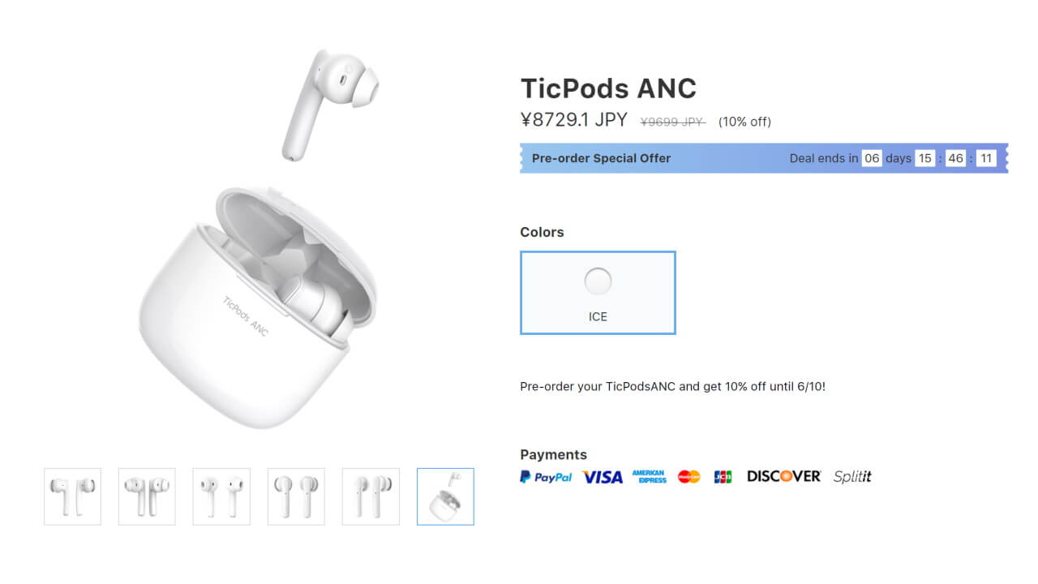Image resolution: width=1038 pixels, height=584 pixels.
Task: Click the countdown seconds box showing 11
Action: tap(986, 158)
